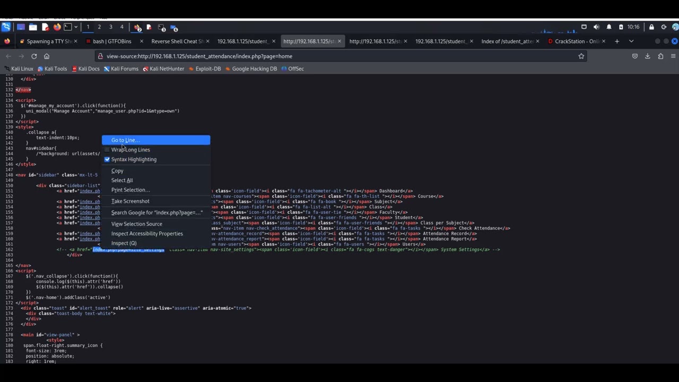Open the Kali Docs bookmark
679x382 pixels.
[x=85, y=68]
